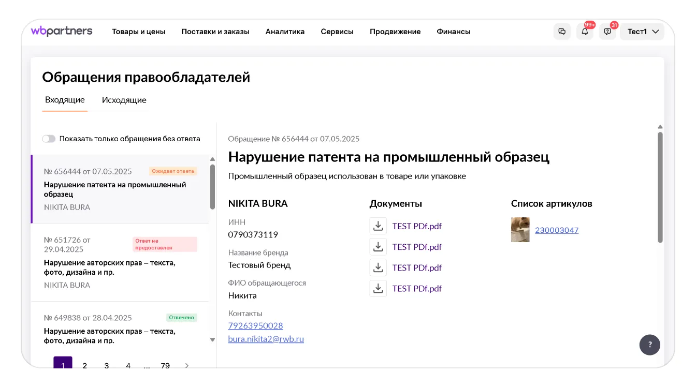Download the first TEST PDf.pdf document
696x387 pixels.
point(378,226)
